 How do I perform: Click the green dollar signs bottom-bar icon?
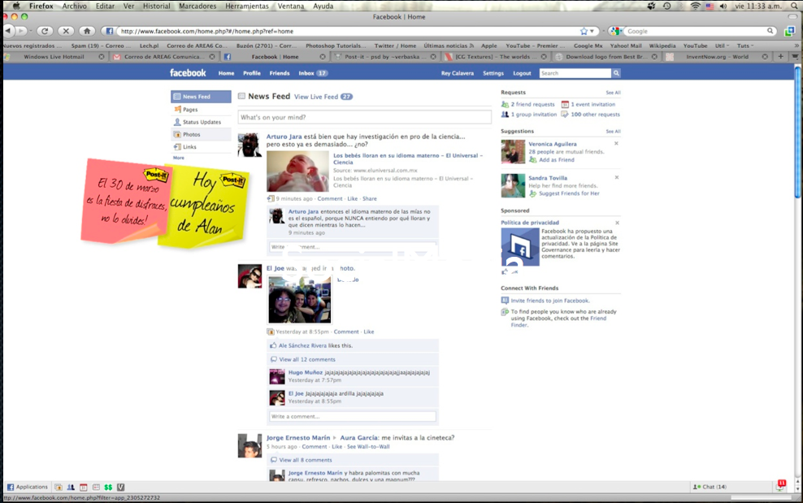tap(108, 487)
